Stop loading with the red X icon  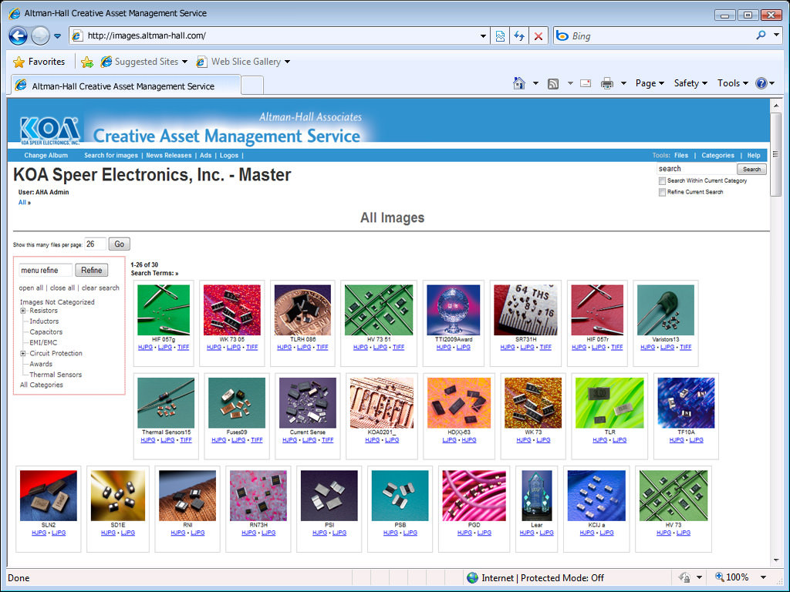coord(538,35)
